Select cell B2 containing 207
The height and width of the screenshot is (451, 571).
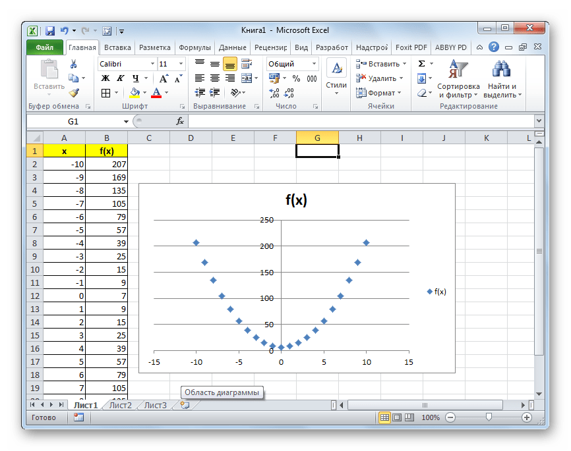pos(106,164)
